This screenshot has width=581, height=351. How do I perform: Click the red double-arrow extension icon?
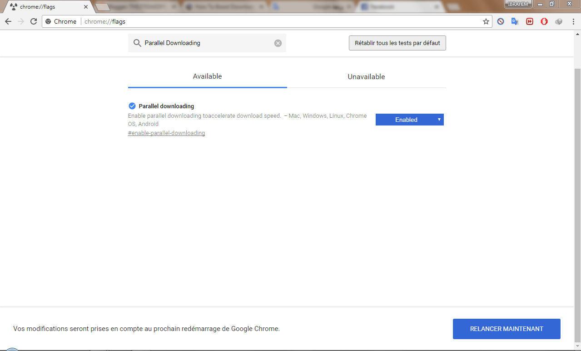[x=529, y=21]
